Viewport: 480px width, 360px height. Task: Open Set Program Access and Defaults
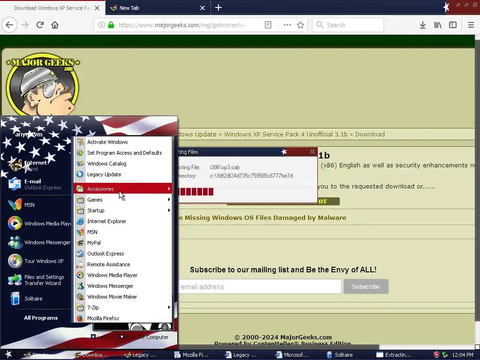point(123,153)
